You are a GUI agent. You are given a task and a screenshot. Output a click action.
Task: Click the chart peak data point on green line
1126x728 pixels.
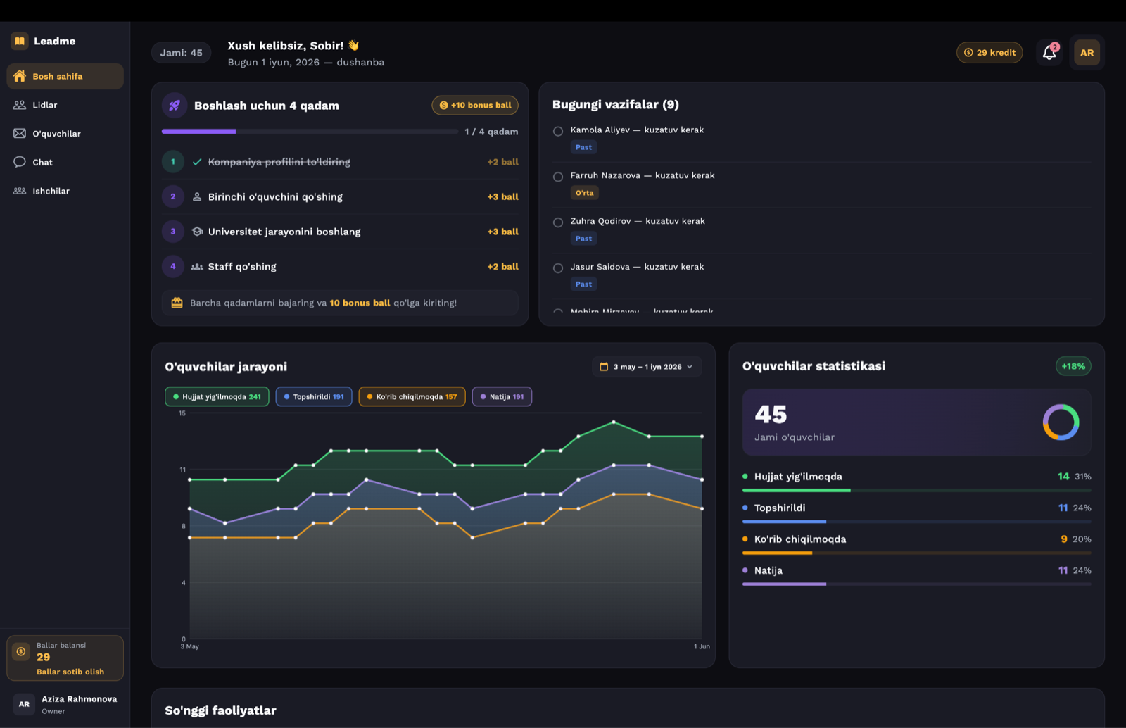click(x=614, y=422)
